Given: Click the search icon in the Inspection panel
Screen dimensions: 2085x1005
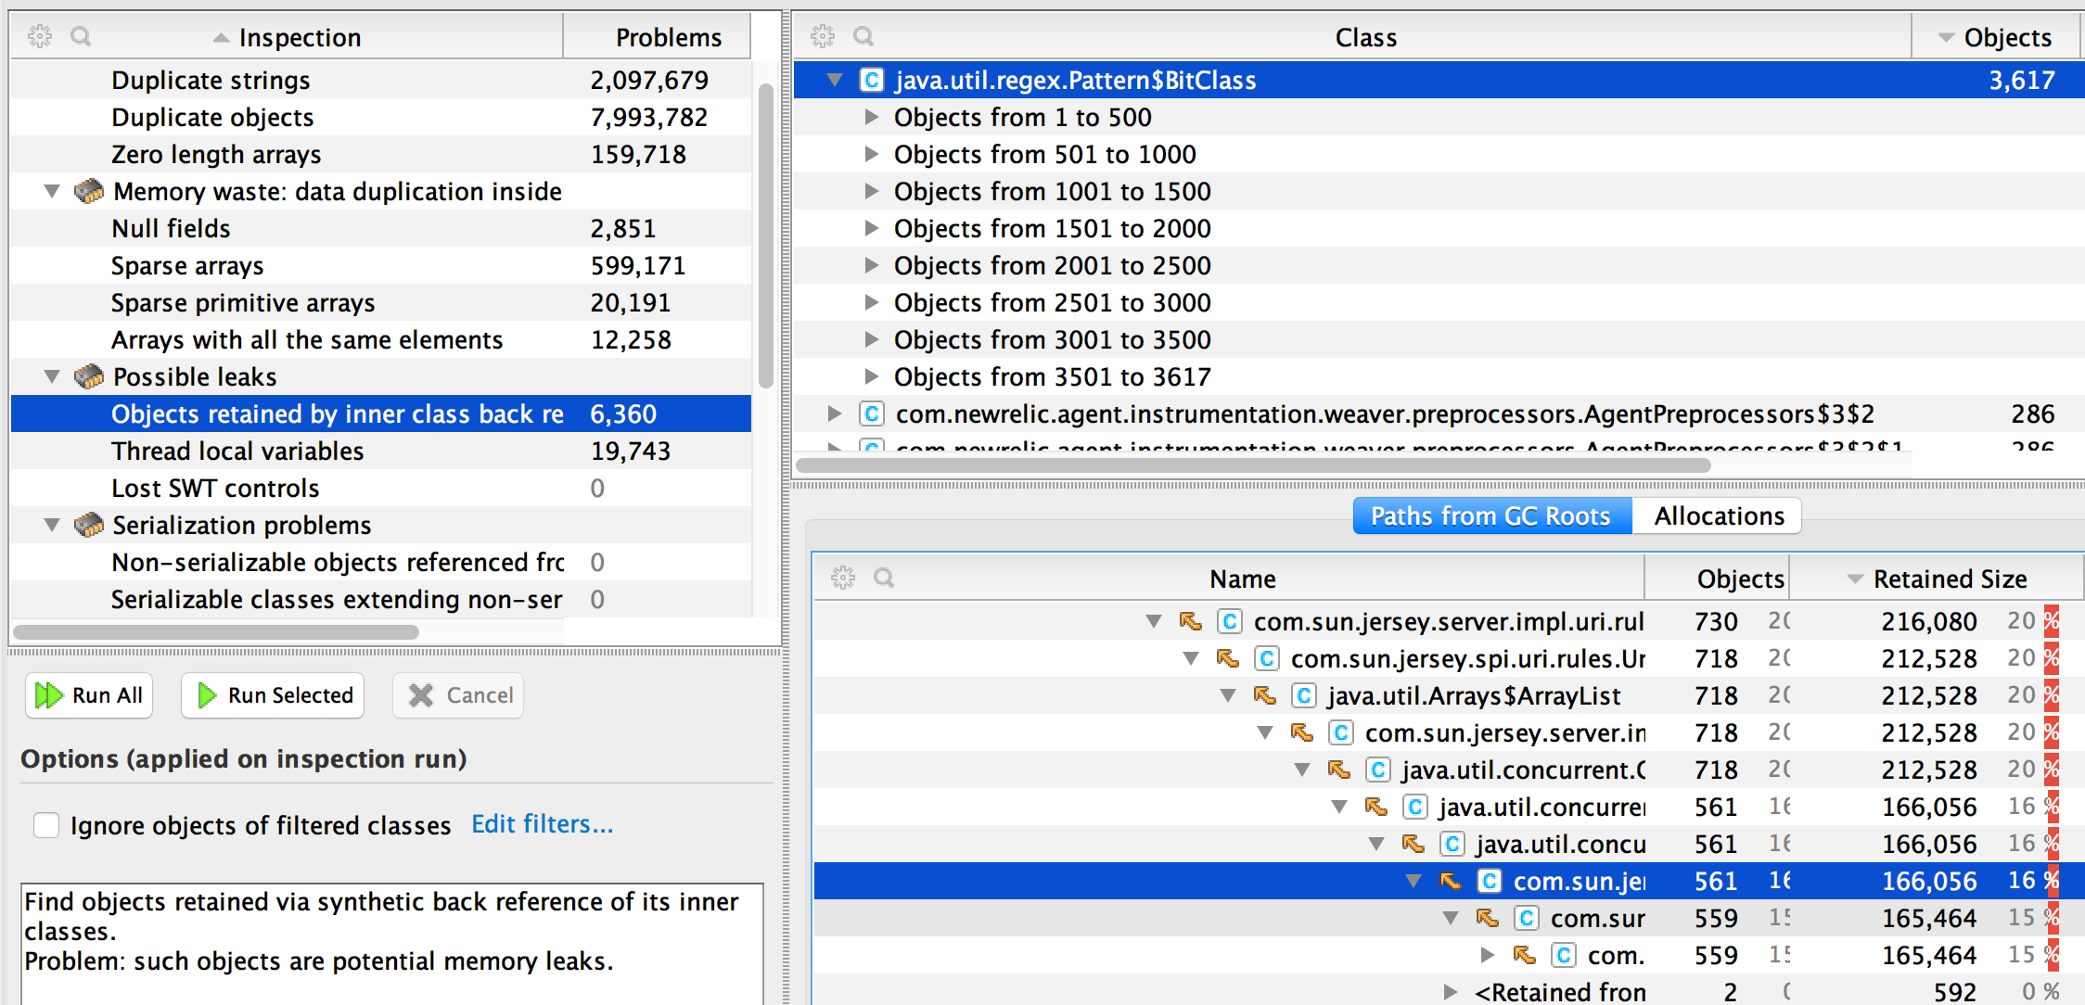Looking at the screenshot, I should 81,35.
